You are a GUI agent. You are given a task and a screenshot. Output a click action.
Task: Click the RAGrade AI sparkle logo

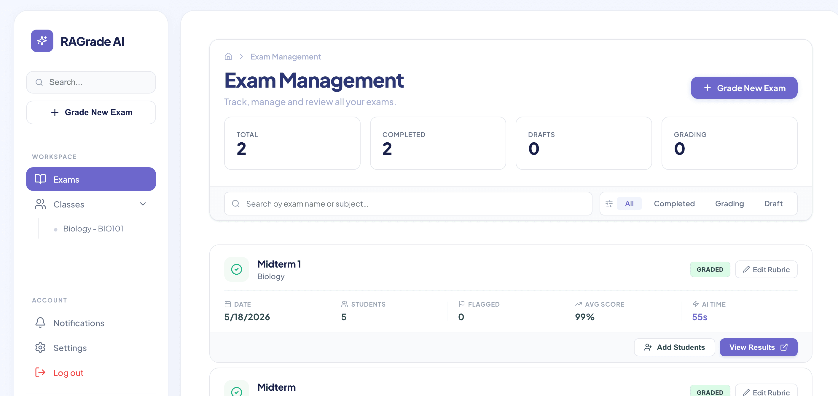(42, 41)
